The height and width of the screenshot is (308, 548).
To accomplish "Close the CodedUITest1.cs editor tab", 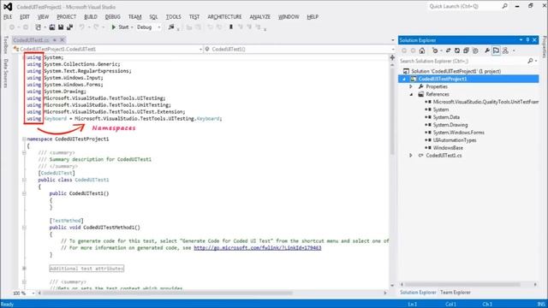I will (x=63, y=40).
